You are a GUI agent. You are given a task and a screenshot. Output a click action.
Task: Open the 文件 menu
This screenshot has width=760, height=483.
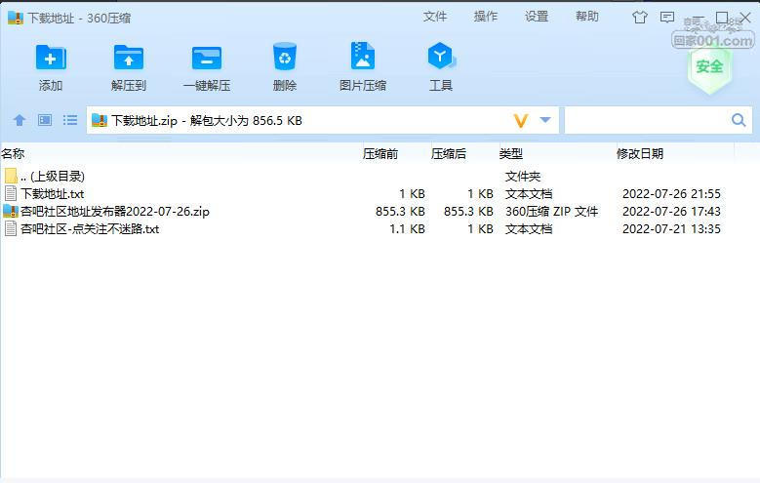435,17
